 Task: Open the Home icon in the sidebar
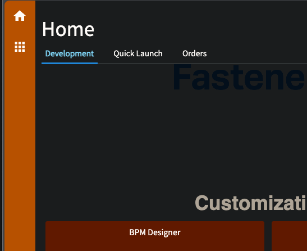pos(20,16)
